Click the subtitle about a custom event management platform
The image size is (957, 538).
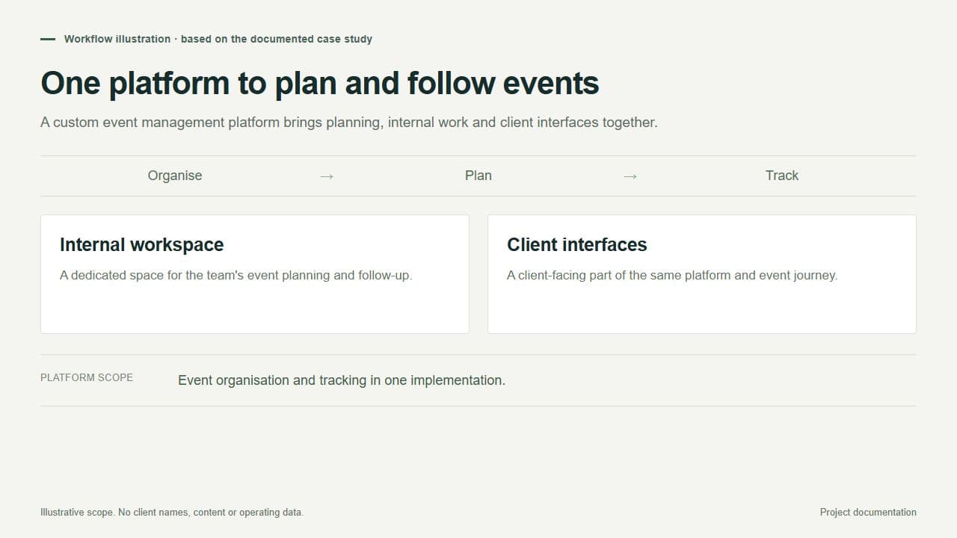point(349,123)
